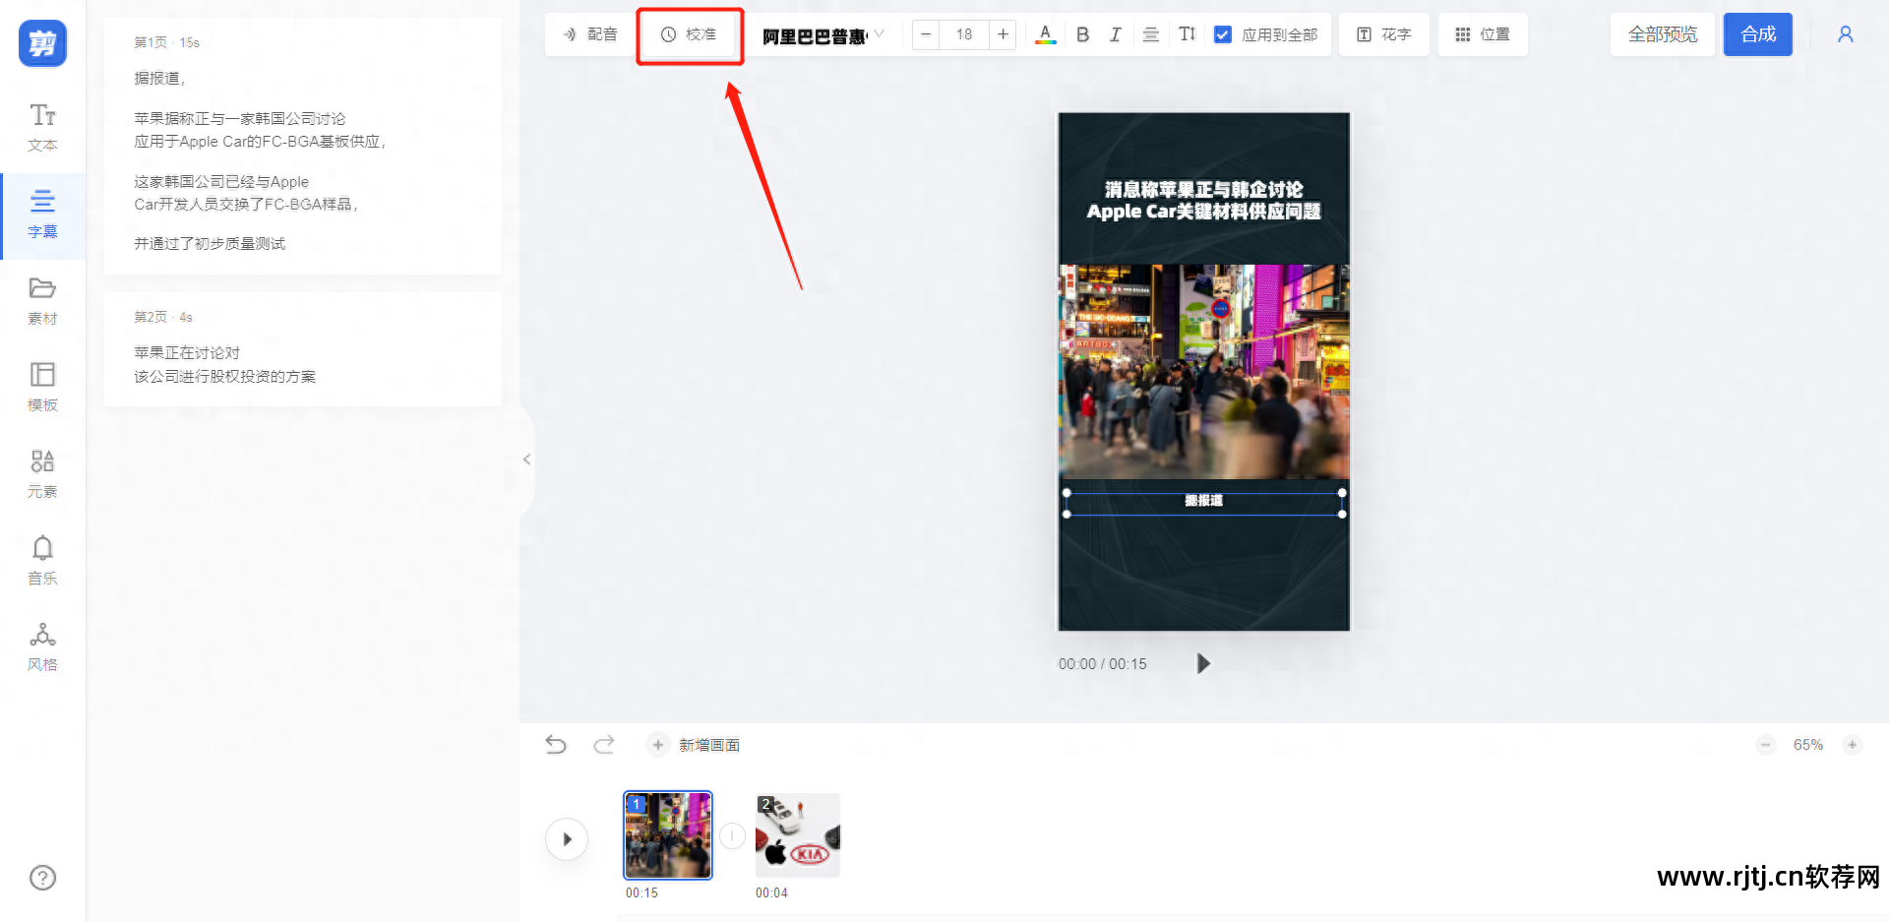
Task: Toggle italic formatting for the text
Action: (x=1115, y=33)
